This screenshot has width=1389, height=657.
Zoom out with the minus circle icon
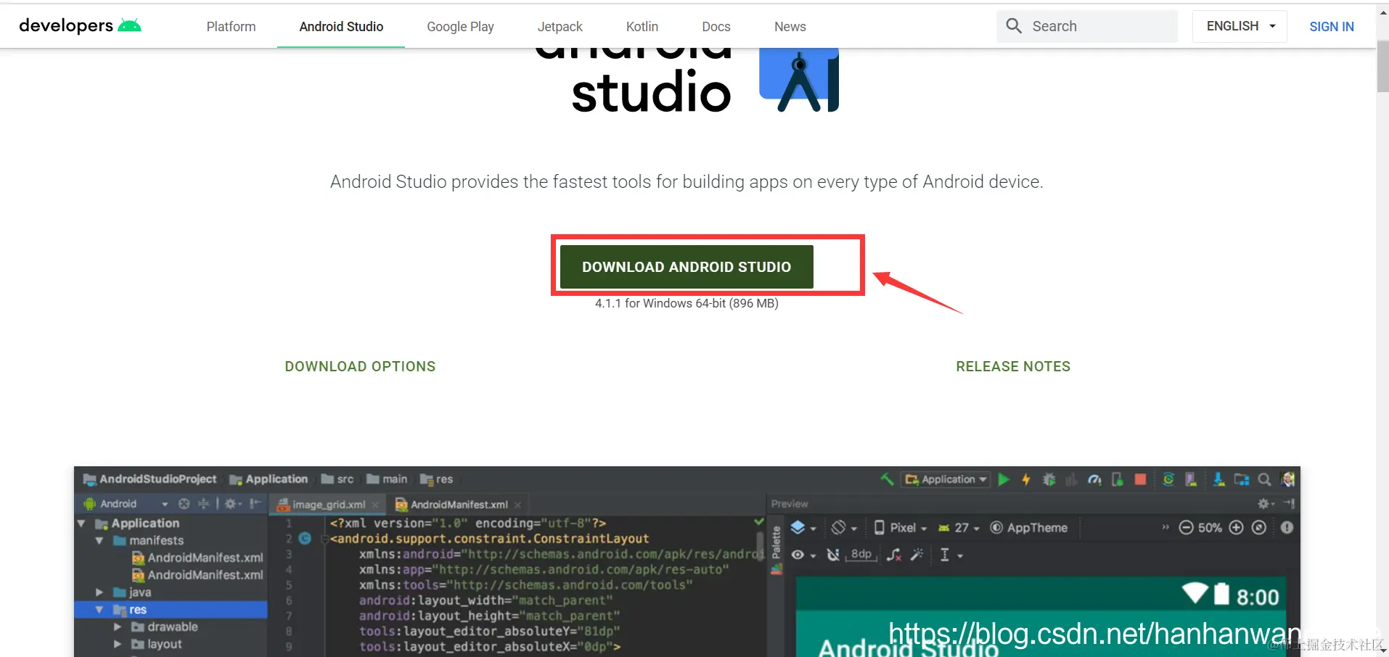(x=1186, y=528)
